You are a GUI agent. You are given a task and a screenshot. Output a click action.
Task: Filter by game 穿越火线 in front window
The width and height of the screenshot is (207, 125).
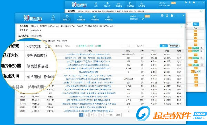click(35, 26)
